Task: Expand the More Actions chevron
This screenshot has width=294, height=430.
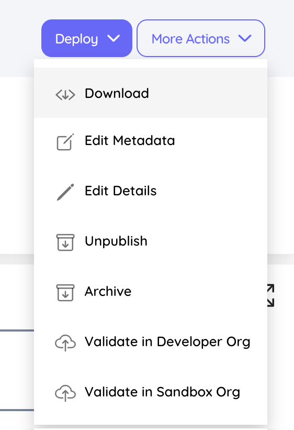Action: pos(245,38)
